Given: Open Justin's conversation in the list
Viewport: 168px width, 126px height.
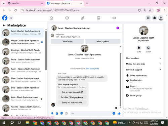Looking at the screenshot, I should (23, 70).
